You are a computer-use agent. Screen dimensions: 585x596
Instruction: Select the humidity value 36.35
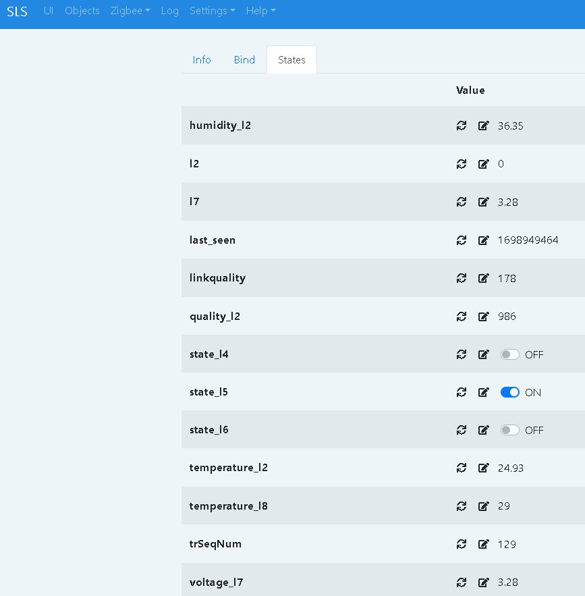[x=511, y=126]
